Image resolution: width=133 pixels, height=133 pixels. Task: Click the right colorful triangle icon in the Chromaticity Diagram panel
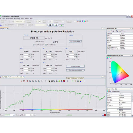point(110,58)
